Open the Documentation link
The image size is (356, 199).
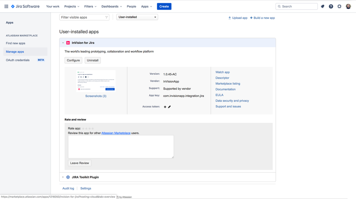point(226,89)
